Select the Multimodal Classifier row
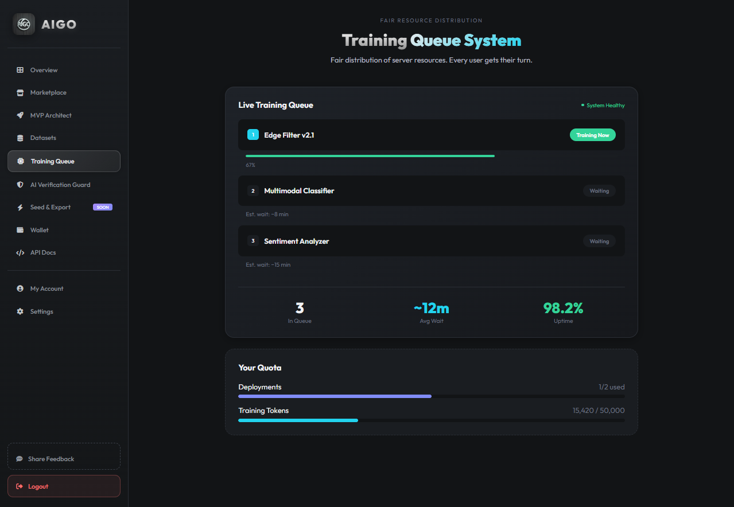Viewport: 734px width, 507px height. [432, 190]
